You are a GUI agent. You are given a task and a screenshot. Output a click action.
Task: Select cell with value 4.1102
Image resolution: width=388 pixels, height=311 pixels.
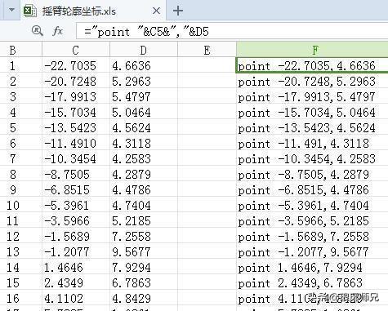pos(76,298)
